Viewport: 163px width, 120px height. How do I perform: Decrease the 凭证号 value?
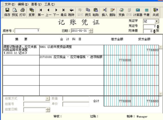pos(158,27)
